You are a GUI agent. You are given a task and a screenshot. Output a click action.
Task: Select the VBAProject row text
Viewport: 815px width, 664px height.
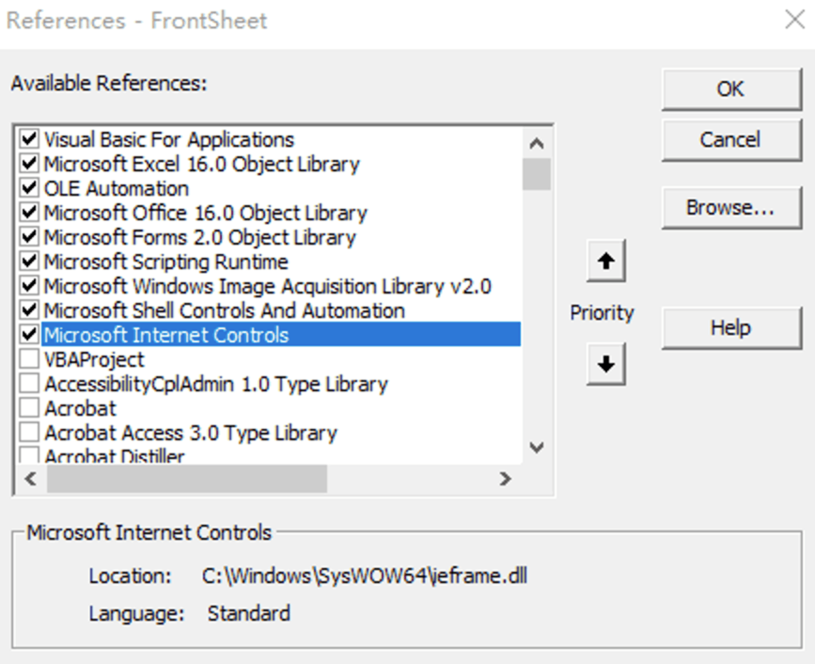coord(94,360)
